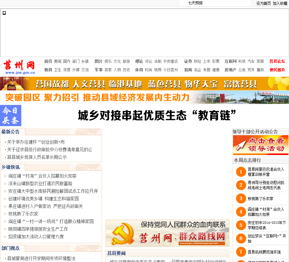The width and height of the screenshot is (289, 262).
Task: Click the broken image icon in the banner
Action: (x=4, y=13)
